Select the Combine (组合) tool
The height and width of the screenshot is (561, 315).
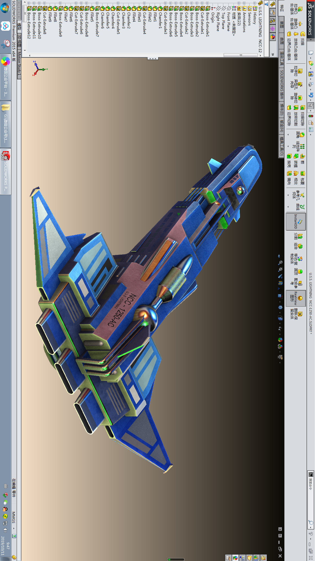[298, 246]
